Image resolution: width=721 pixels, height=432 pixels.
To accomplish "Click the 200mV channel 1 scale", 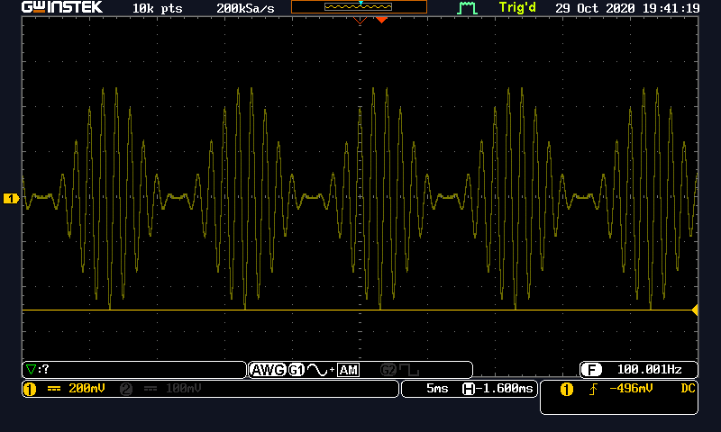I will [x=87, y=389].
